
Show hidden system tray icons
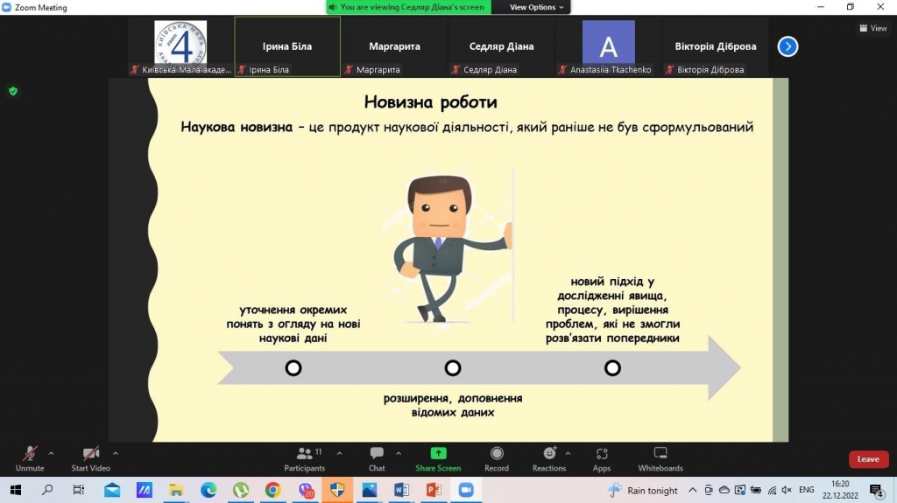692,490
